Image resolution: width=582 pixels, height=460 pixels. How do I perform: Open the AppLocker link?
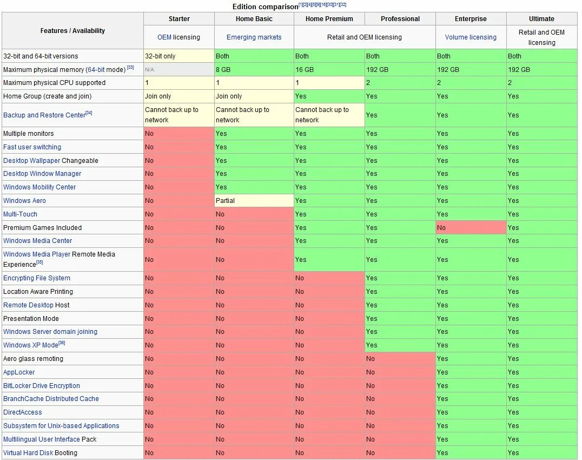(x=19, y=372)
